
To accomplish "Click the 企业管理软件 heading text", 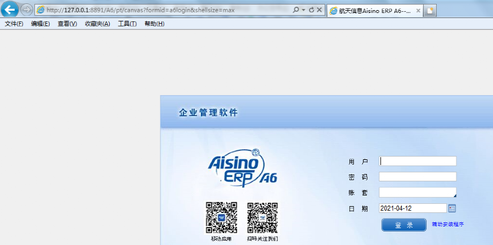I will 208,113.
